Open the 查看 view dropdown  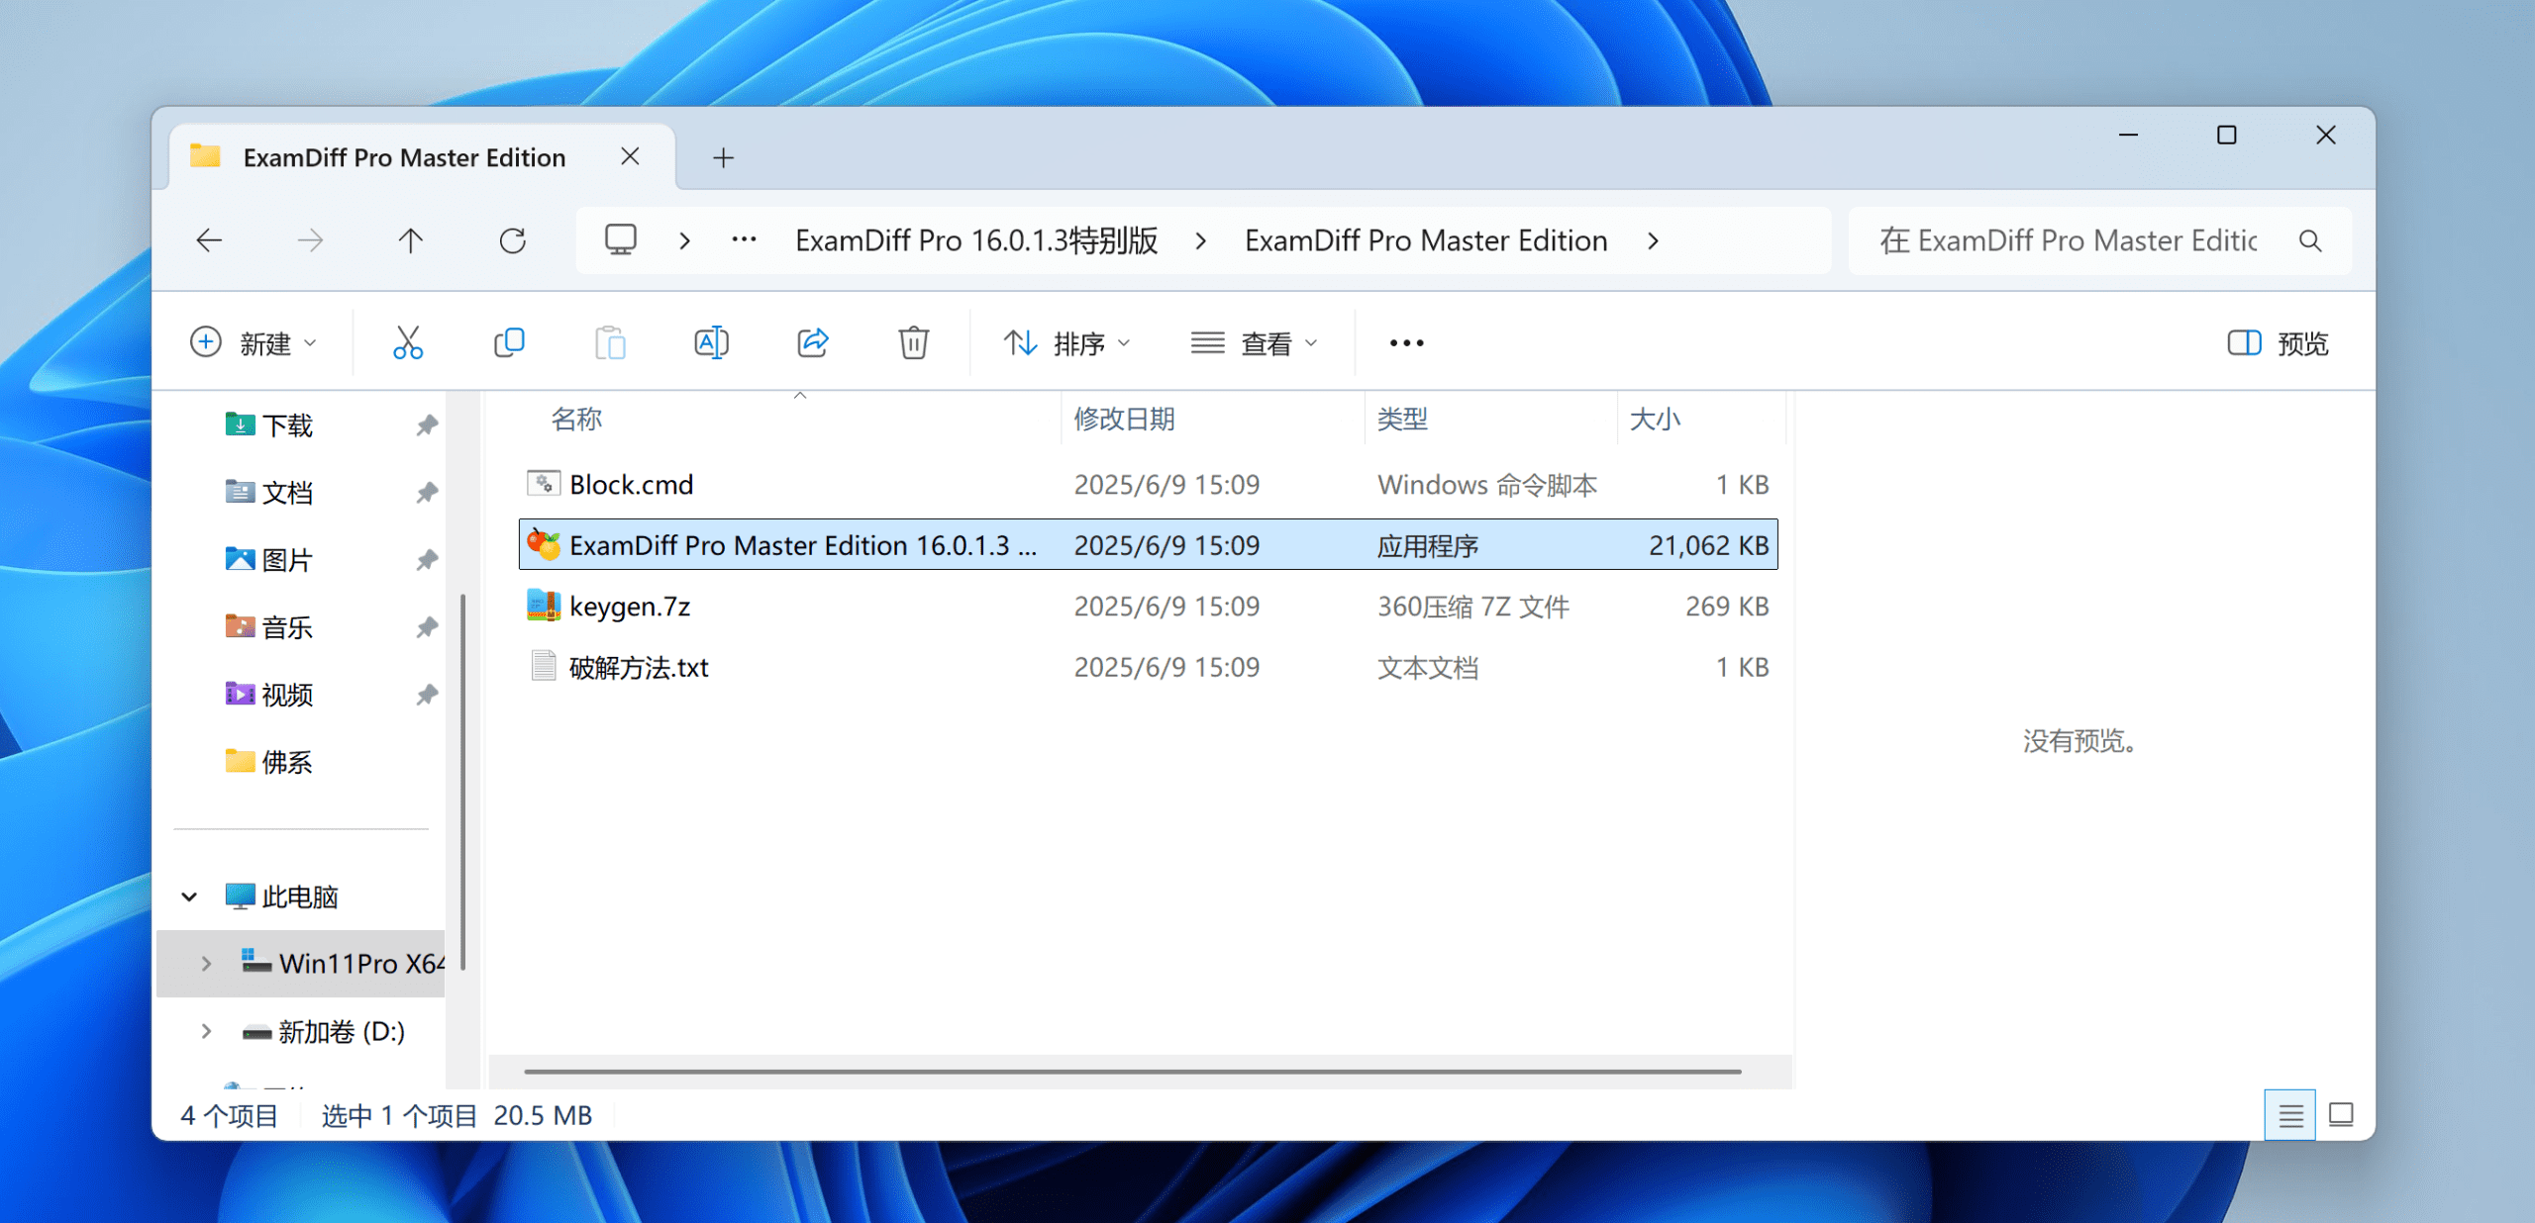1254,343
